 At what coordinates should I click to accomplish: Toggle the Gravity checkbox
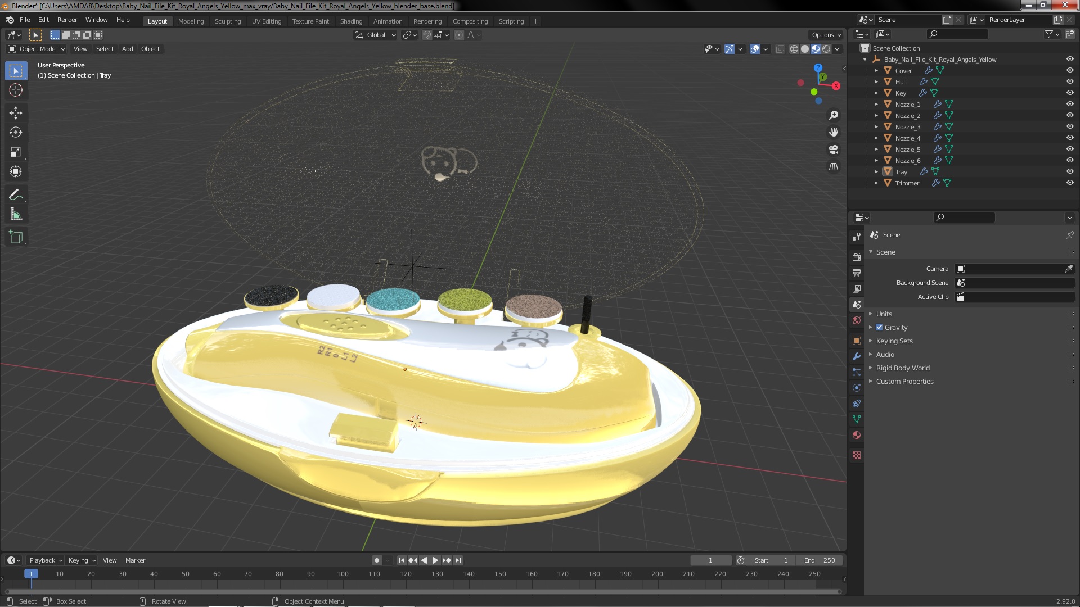(879, 327)
